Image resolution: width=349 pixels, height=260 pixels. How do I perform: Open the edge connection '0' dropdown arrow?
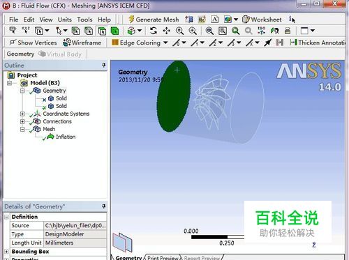(184, 43)
